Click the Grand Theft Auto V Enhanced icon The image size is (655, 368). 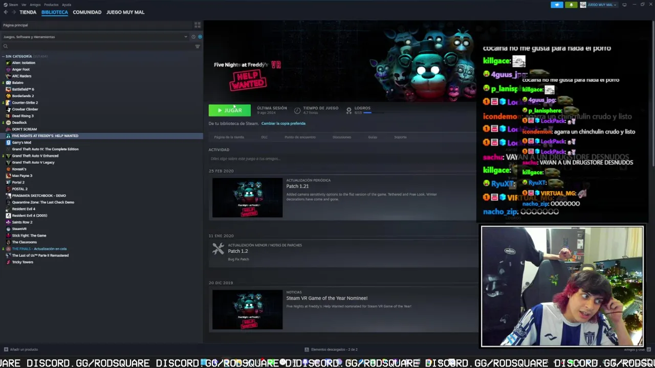[x=8, y=156]
